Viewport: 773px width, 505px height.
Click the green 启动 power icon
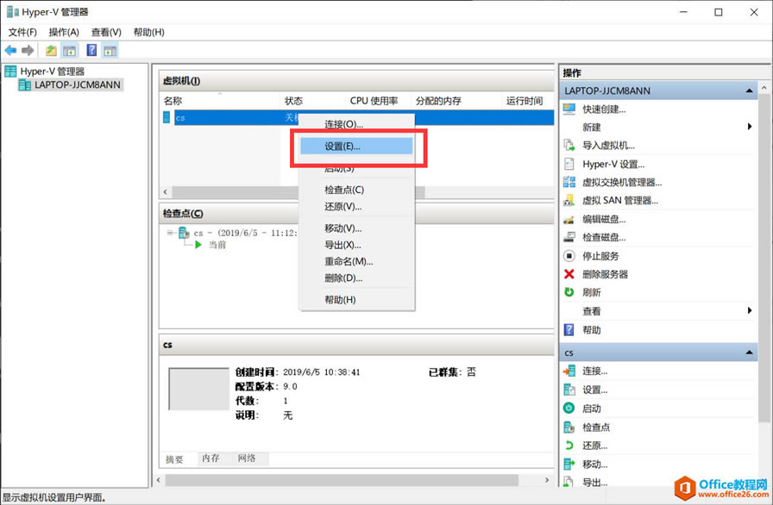pos(569,408)
